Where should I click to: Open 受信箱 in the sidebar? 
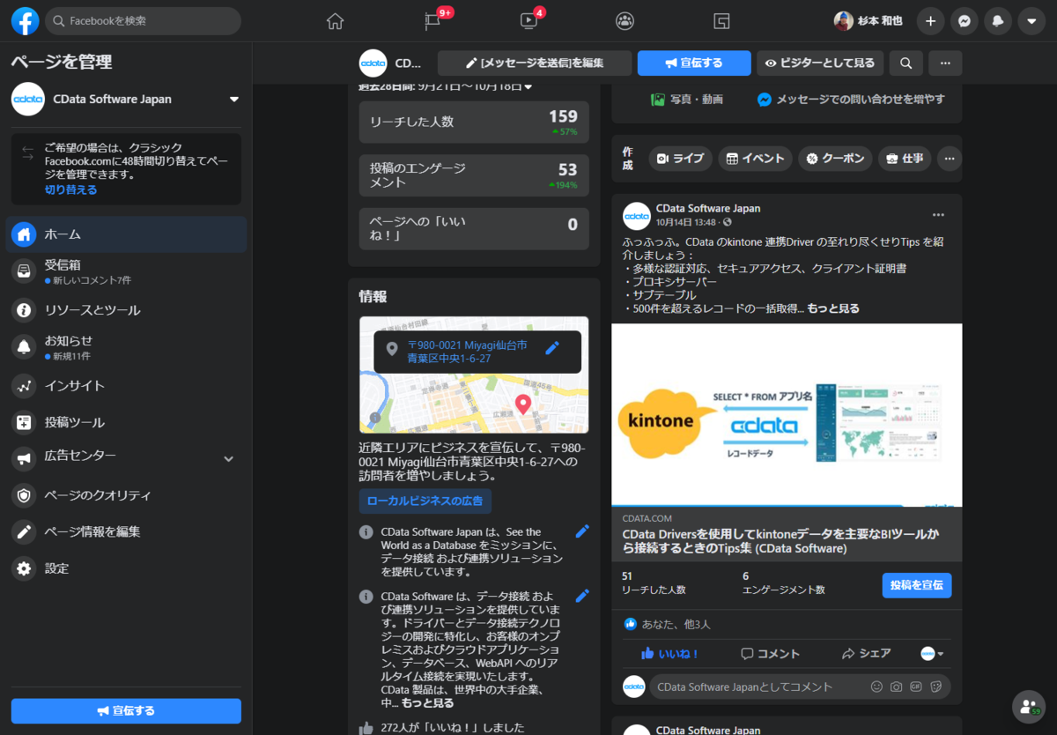(x=126, y=271)
